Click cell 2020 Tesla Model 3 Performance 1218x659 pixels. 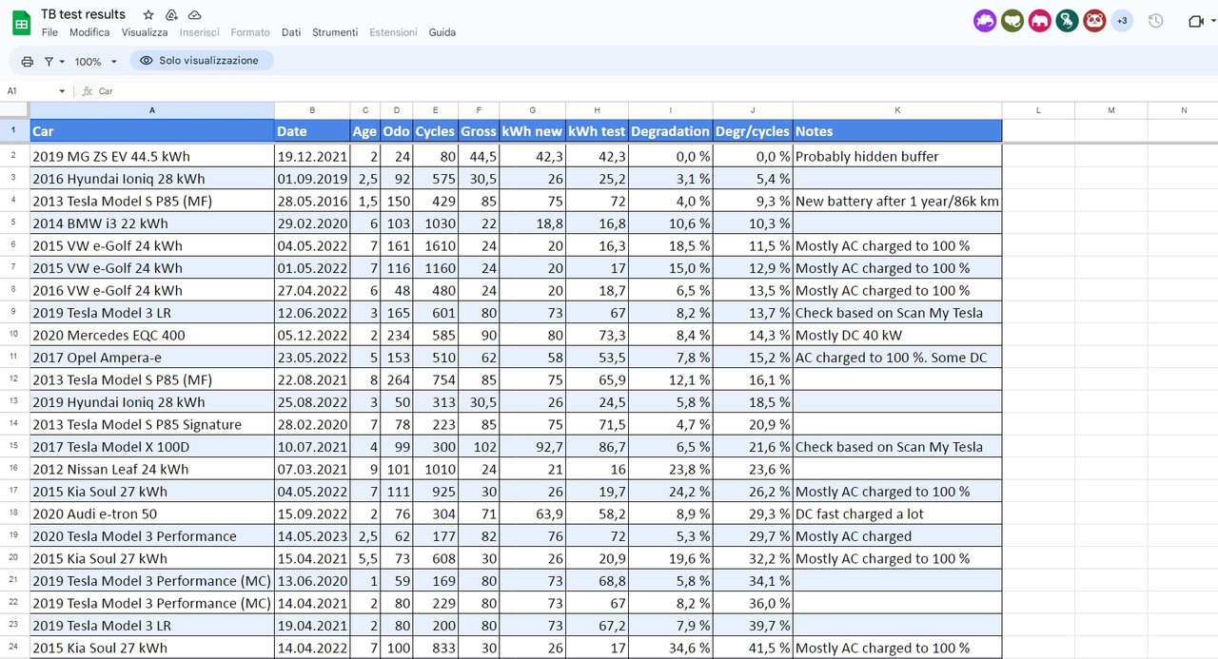(152, 536)
